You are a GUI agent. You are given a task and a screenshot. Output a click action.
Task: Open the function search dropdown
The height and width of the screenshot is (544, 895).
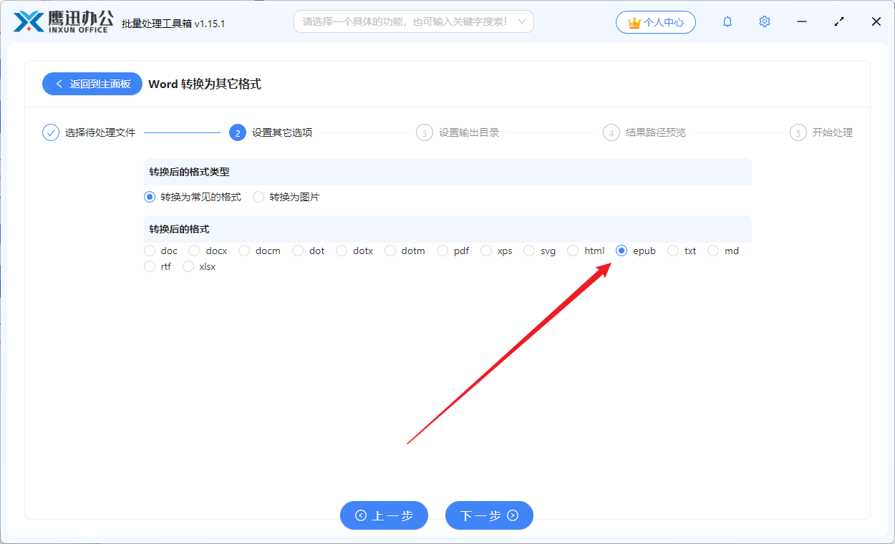414,21
